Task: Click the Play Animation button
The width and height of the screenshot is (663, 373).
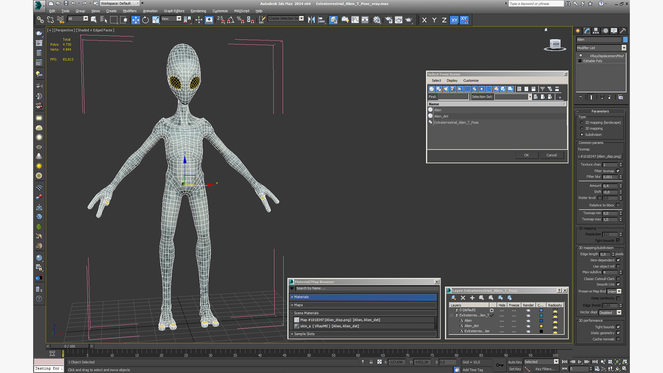Action: click(x=580, y=362)
